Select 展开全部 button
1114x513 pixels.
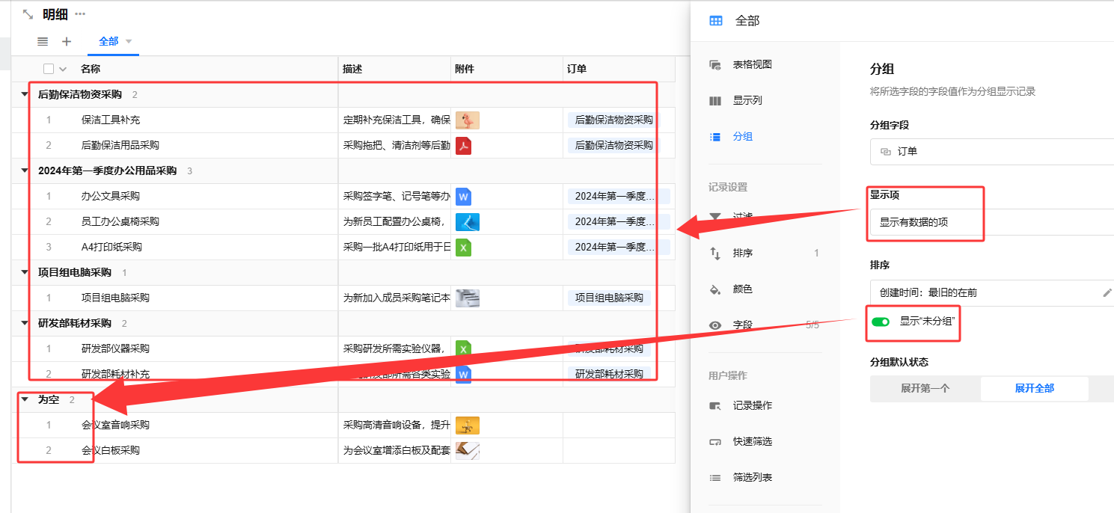1034,389
